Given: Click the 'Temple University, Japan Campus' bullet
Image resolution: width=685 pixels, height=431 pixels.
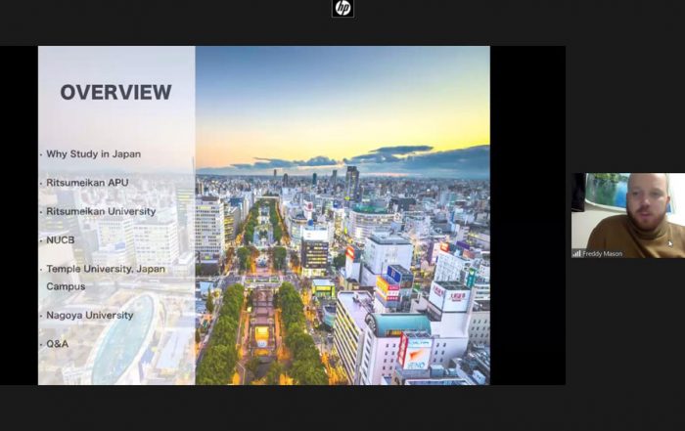Looking at the screenshot, I should pos(106,278).
